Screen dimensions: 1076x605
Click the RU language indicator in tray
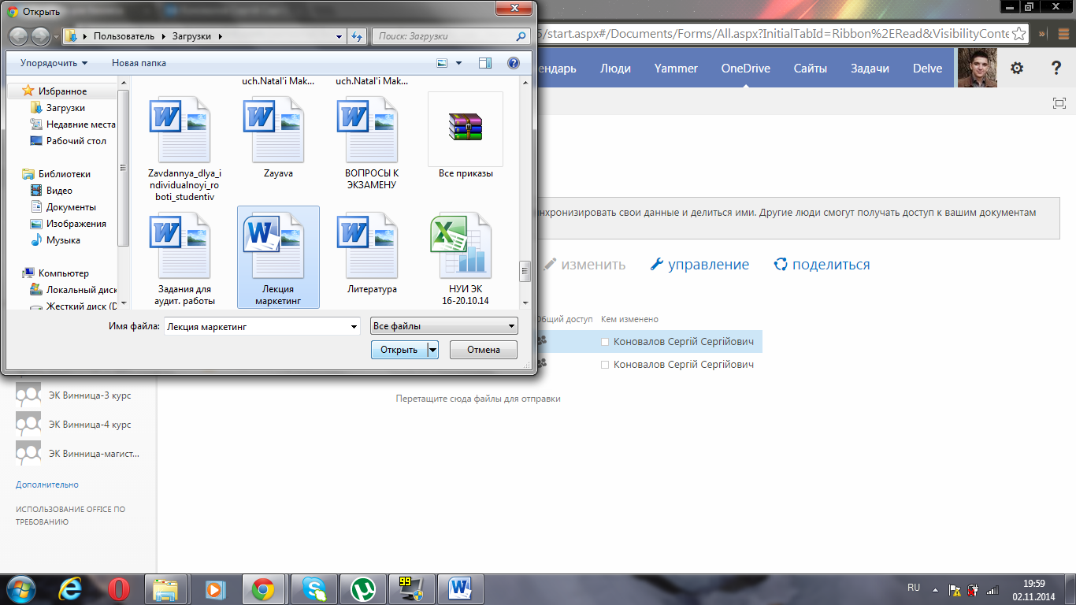point(914,588)
